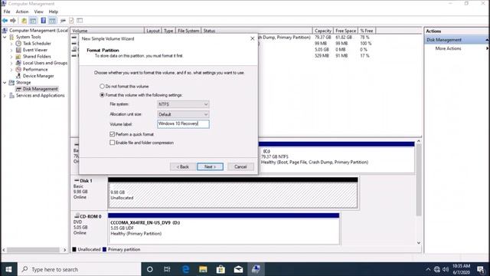Viewport: 490px width, 276px height.
Task: Open Cortana circle icon on taskbar
Action: (150, 269)
